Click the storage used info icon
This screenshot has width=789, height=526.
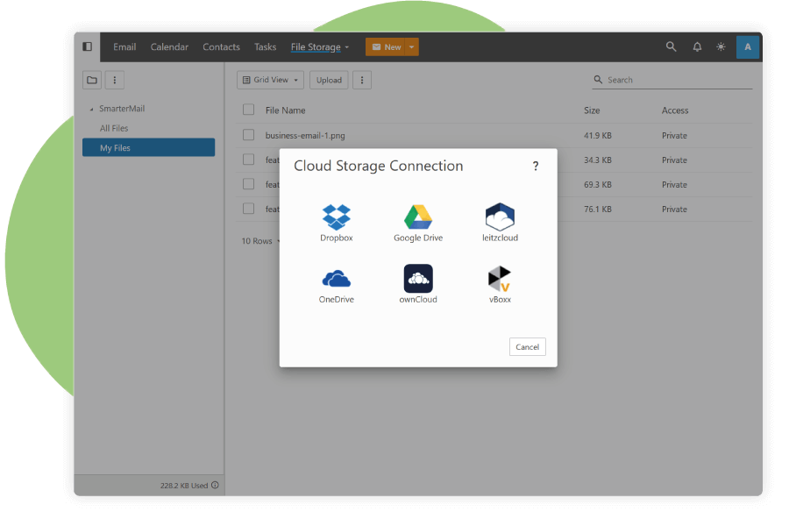click(215, 485)
